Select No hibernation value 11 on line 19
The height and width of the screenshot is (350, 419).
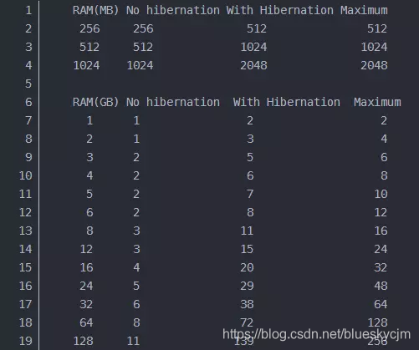click(x=133, y=341)
